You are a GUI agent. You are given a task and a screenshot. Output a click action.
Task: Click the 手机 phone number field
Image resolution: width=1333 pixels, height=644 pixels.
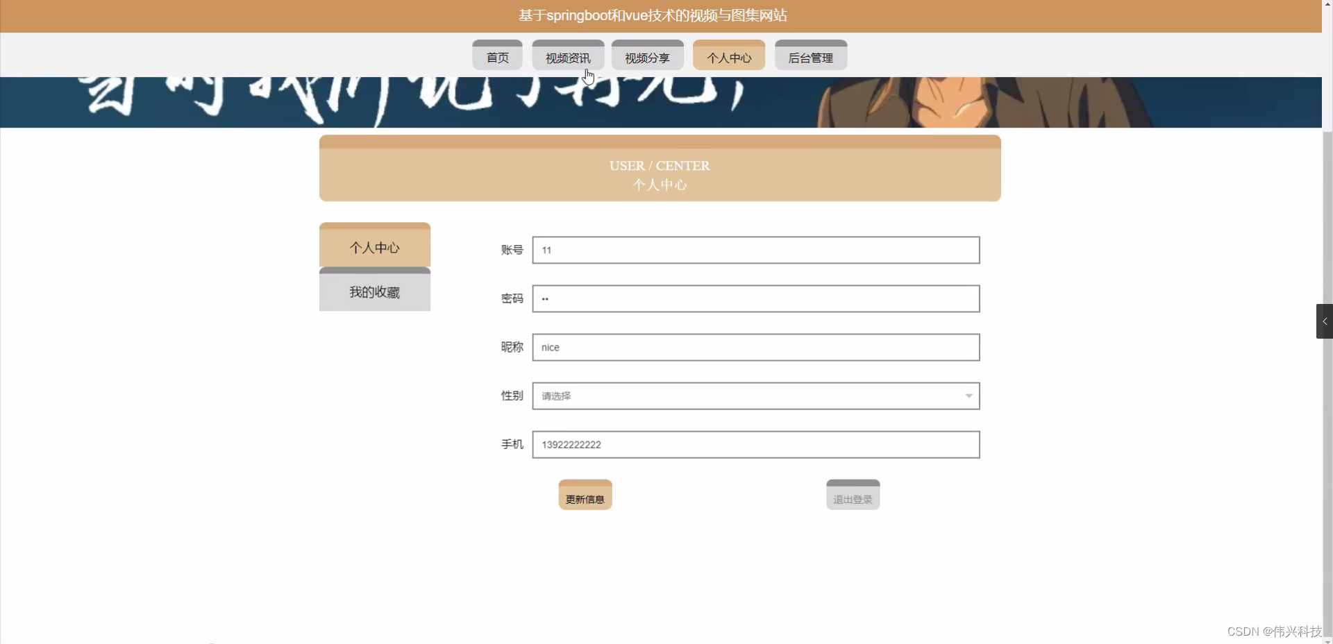point(755,444)
